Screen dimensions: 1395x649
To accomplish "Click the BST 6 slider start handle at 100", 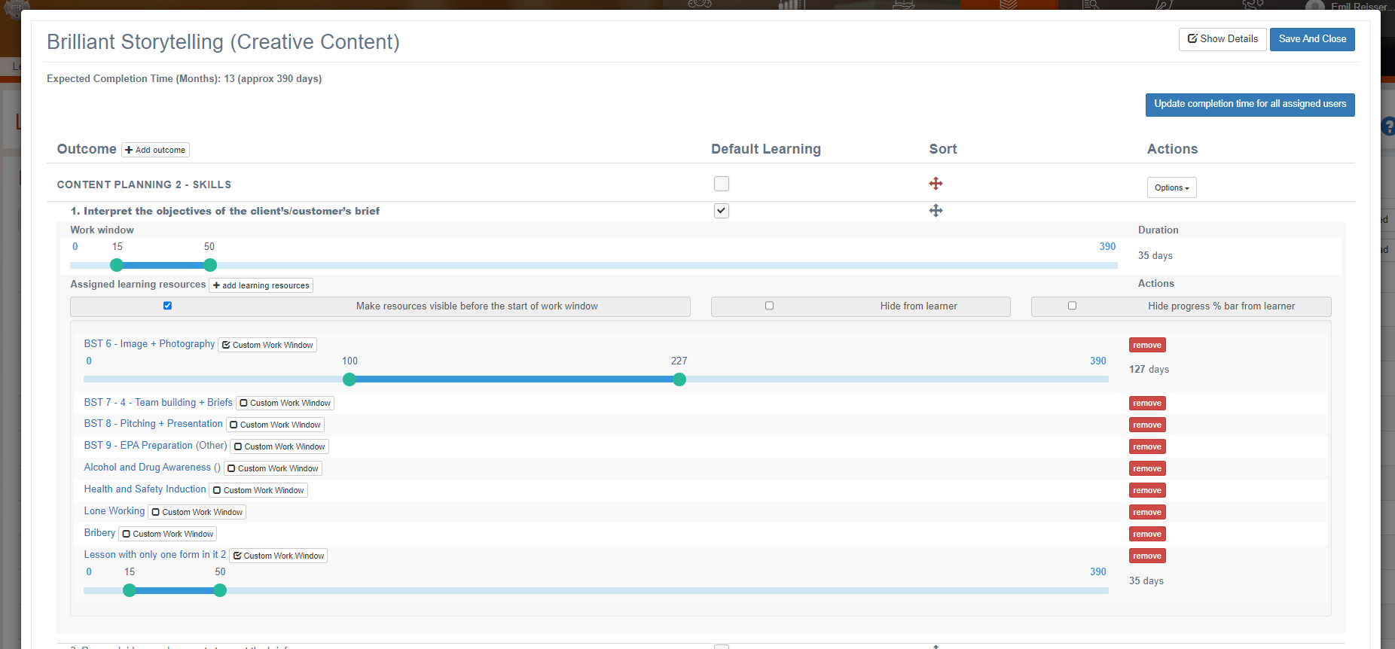I will (350, 379).
